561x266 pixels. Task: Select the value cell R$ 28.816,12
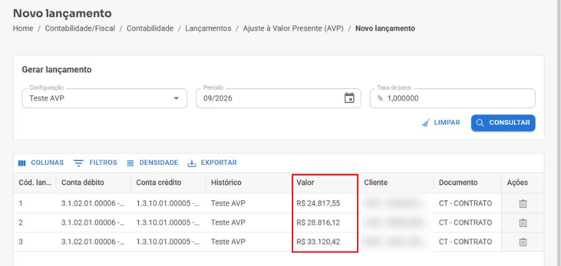click(x=325, y=223)
